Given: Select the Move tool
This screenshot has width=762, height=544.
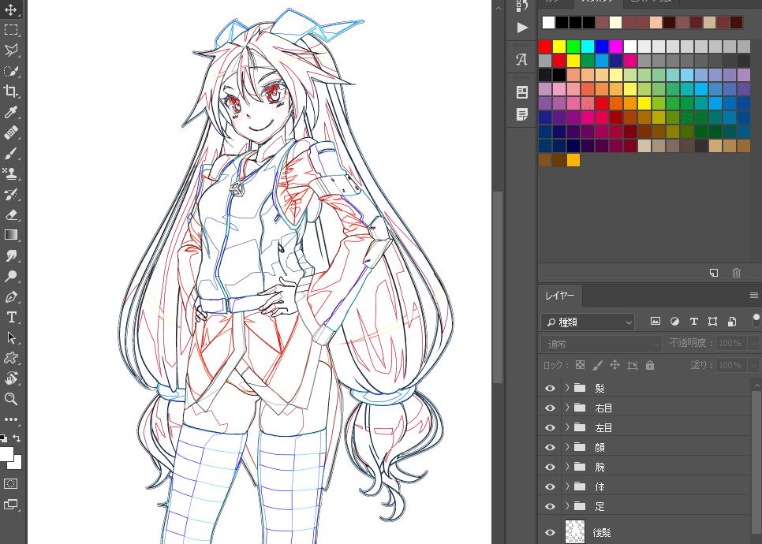Looking at the screenshot, I should click(x=11, y=9).
